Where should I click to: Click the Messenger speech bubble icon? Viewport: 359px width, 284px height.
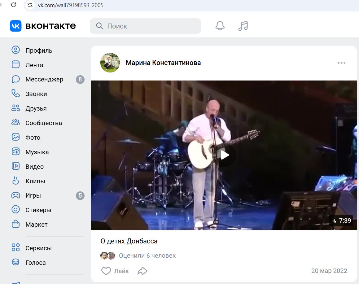coord(15,79)
